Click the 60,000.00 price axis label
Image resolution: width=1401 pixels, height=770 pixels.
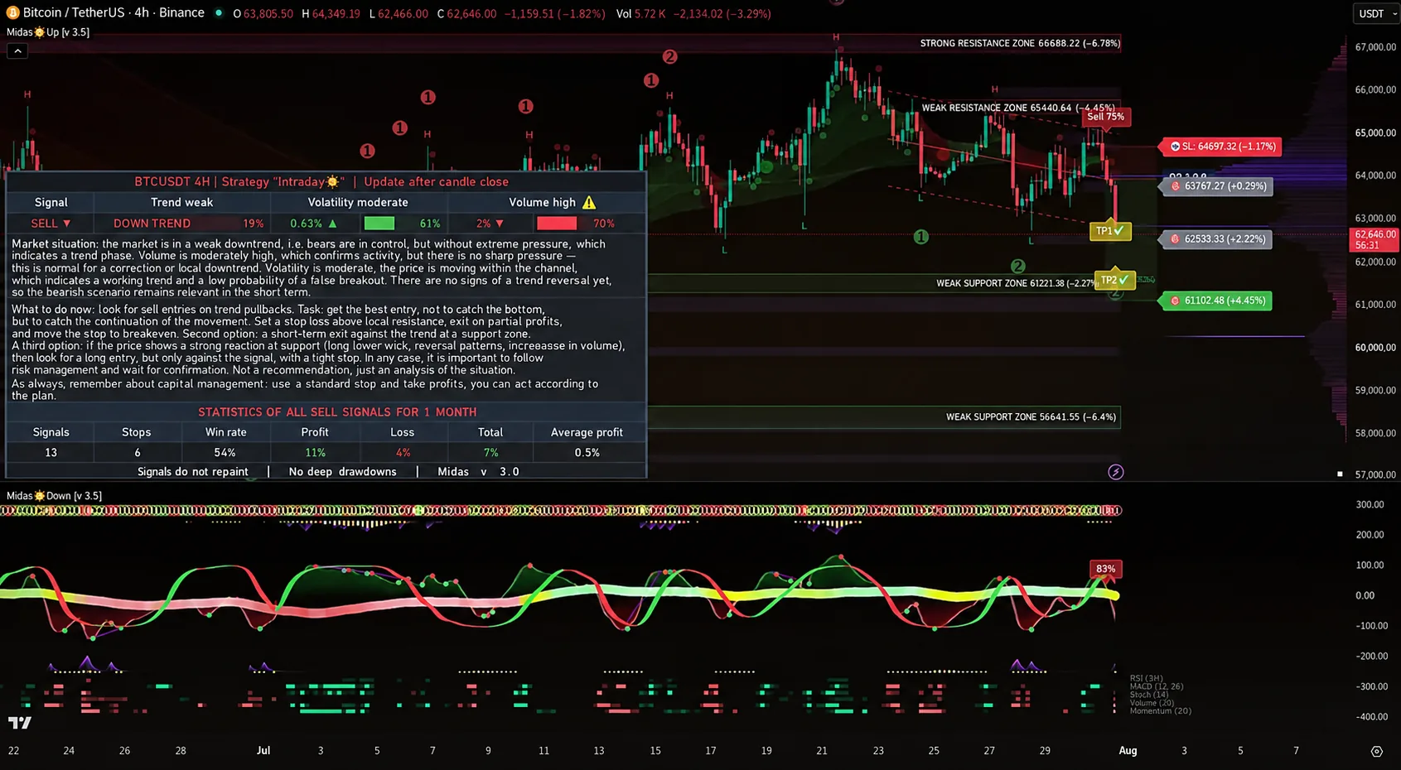pyautogui.click(x=1375, y=348)
